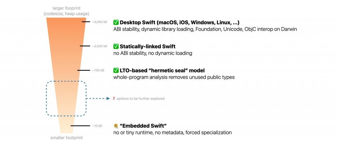337x147 pixels.
Task: Click the tick mark at ~10 kB
Action: pyautogui.click(x=80, y=126)
